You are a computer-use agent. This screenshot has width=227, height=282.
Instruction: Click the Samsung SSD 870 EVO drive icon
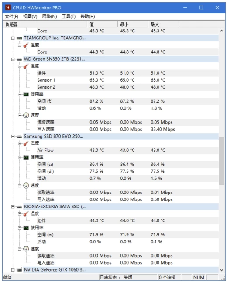point(19,137)
